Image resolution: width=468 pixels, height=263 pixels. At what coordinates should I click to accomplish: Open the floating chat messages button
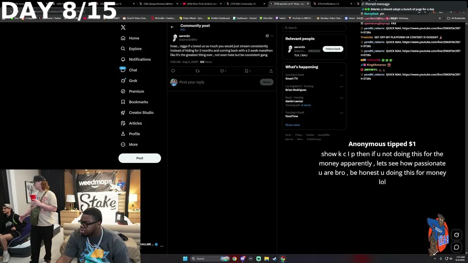(x=457, y=247)
